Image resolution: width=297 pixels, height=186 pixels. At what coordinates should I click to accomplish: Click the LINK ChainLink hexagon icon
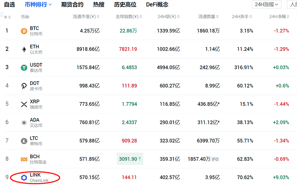click(x=24, y=177)
